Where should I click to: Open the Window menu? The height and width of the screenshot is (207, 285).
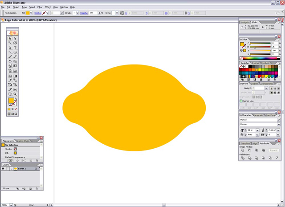pos(64,7)
